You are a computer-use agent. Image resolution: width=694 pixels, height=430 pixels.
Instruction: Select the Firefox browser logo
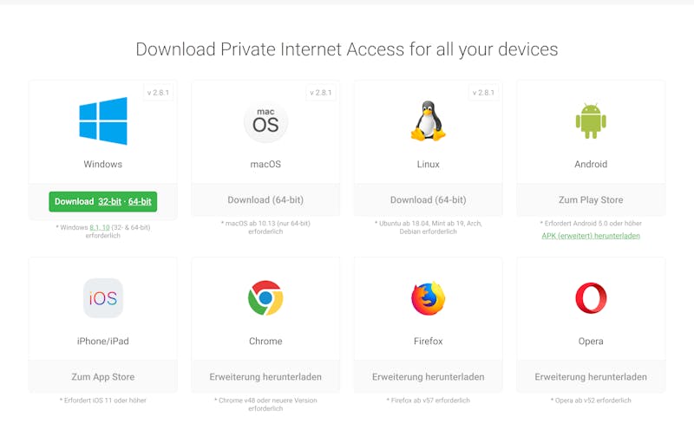click(428, 297)
